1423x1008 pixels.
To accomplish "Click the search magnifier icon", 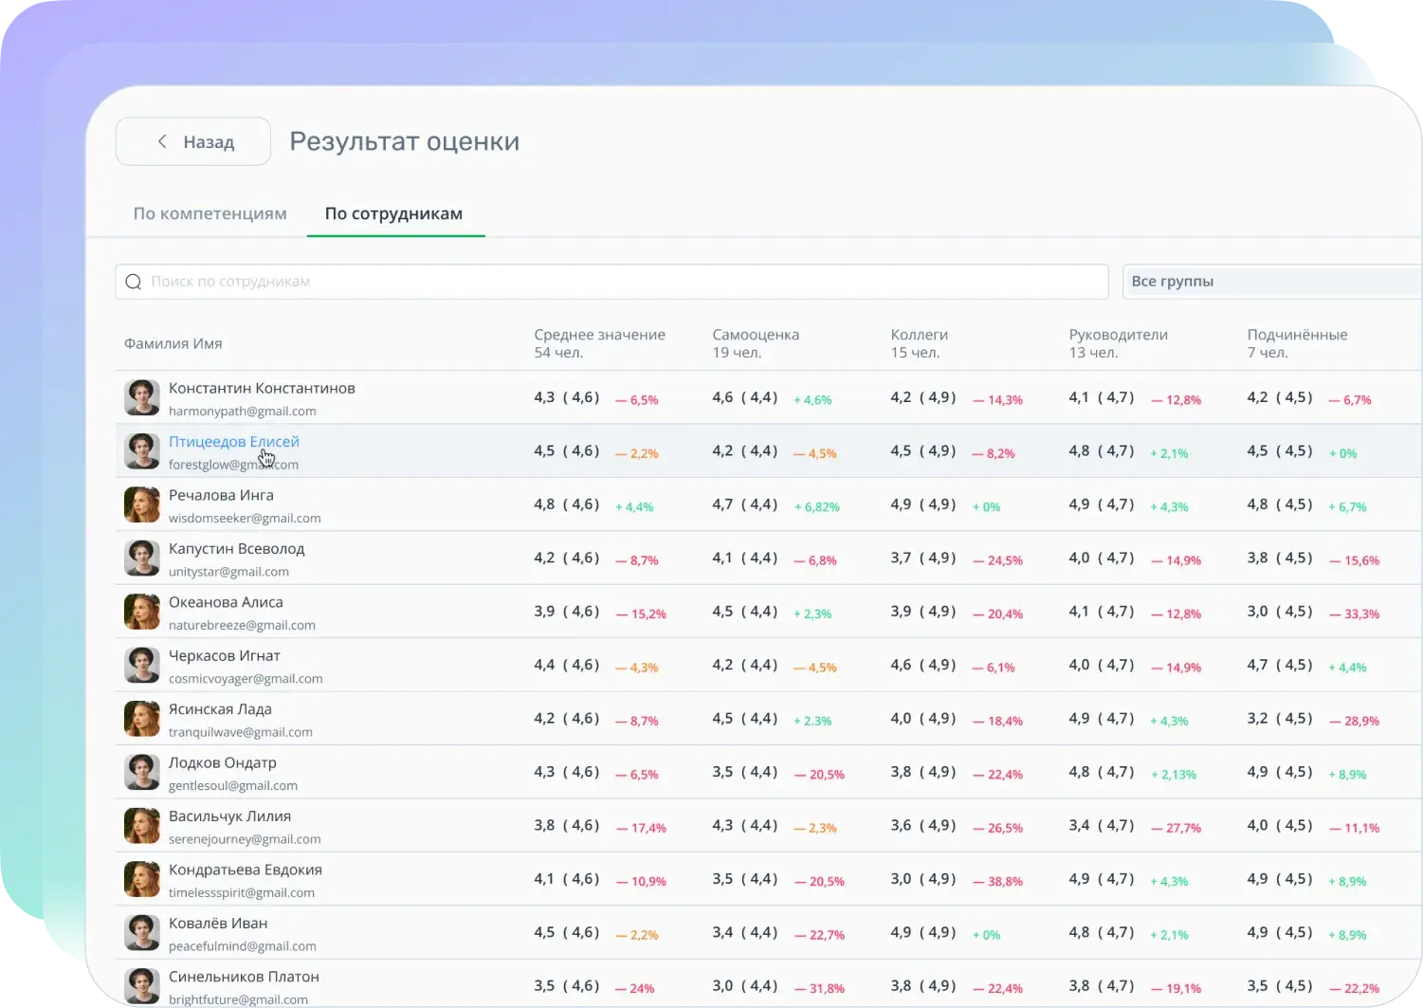I will (x=134, y=282).
